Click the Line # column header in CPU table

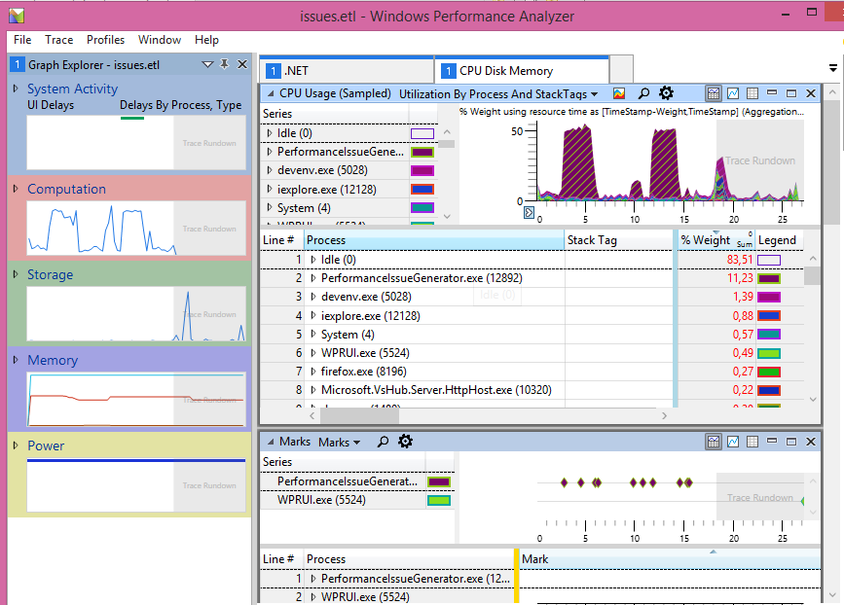282,240
